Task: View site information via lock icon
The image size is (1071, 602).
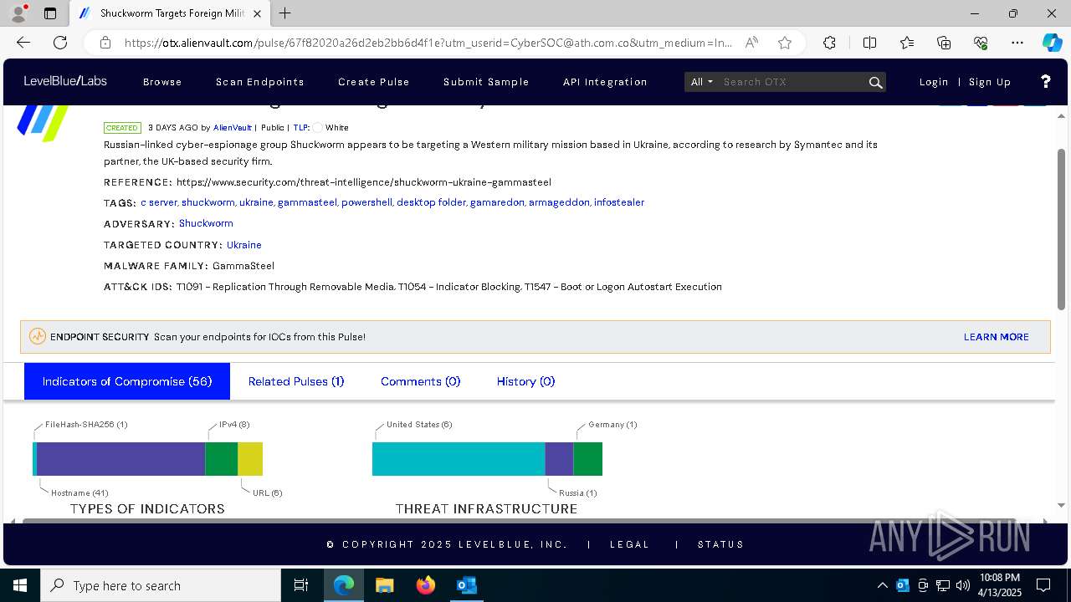Action: click(x=105, y=43)
